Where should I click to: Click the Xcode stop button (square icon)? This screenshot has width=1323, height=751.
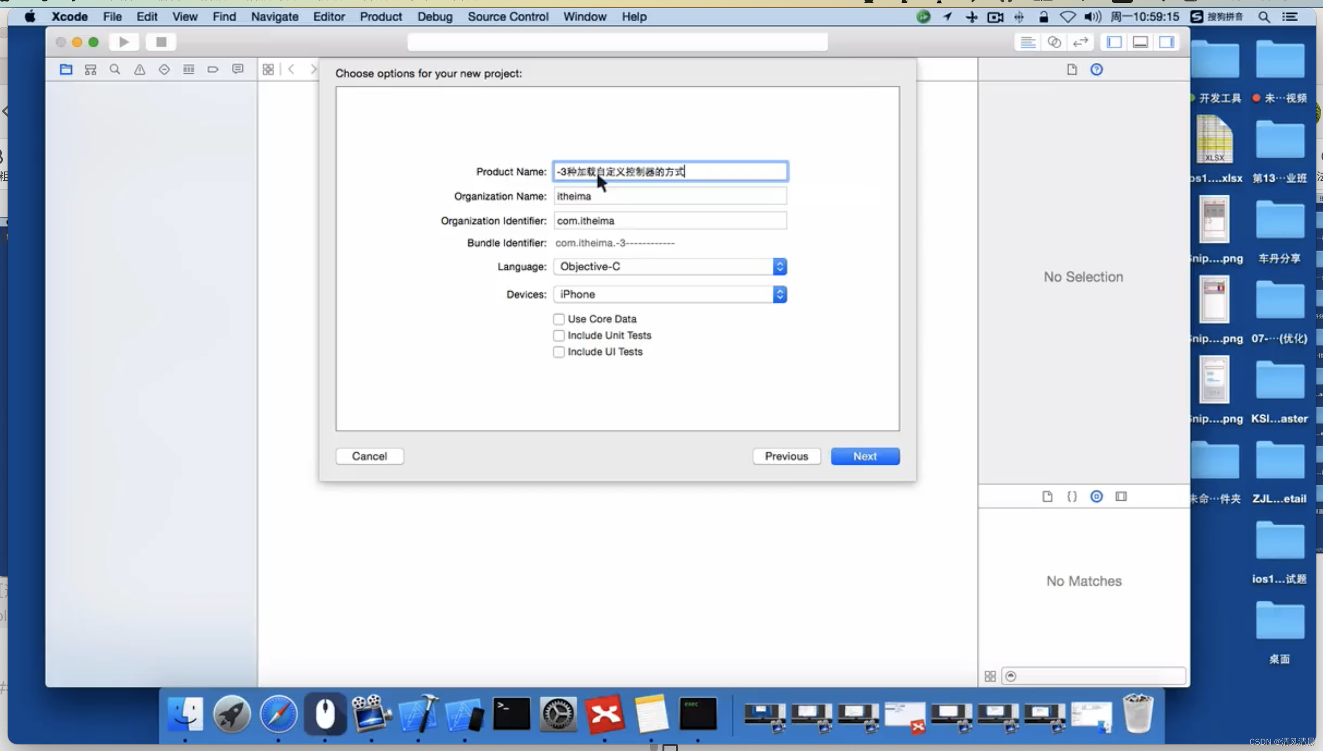161,42
